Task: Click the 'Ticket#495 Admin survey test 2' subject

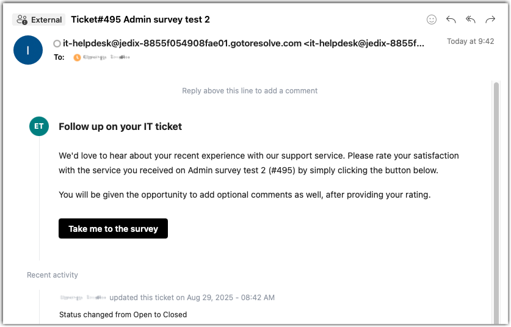Action: click(140, 20)
